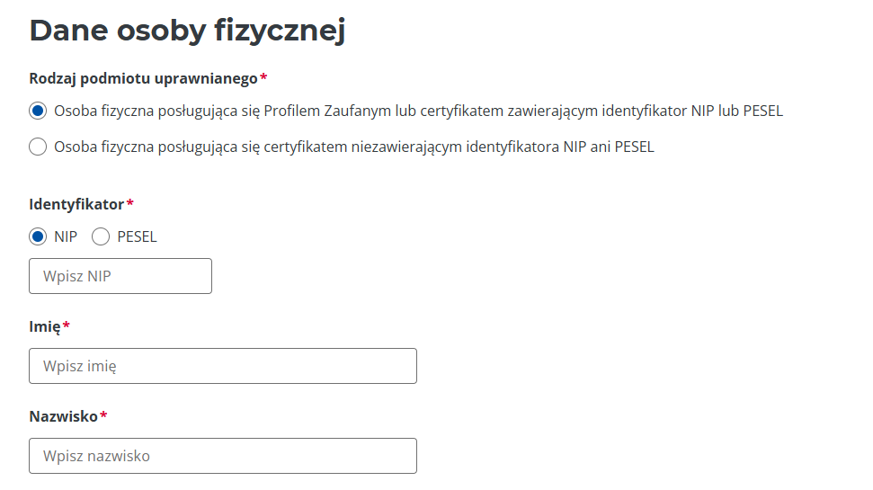Choose the NIP identifier radio button
Screen dimensions: 873x490
(38, 236)
